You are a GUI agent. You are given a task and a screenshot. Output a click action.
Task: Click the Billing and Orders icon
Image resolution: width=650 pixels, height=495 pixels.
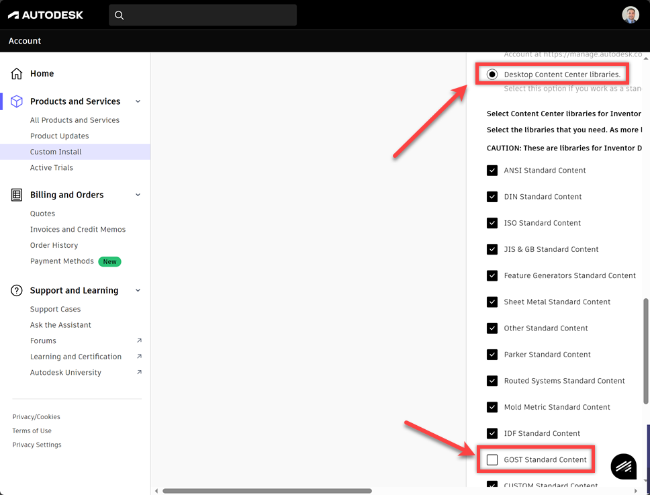point(15,195)
